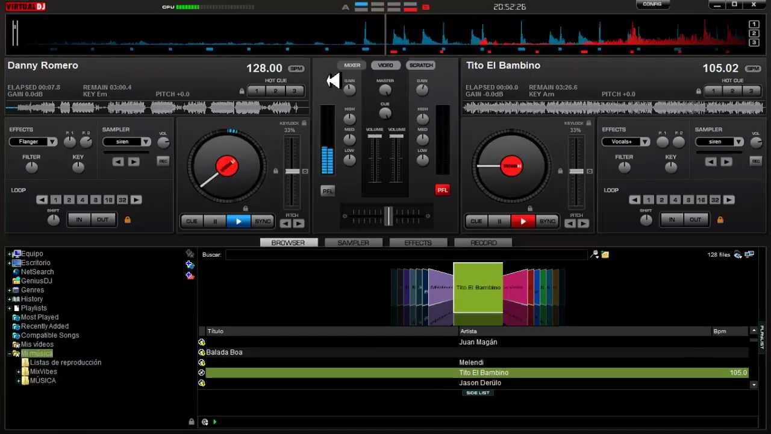Click the add virtual folder icon
The width and height of the screenshot is (771, 434).
click(x=190, y=265)
